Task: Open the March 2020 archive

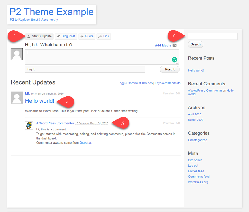Action: point(196,120)
